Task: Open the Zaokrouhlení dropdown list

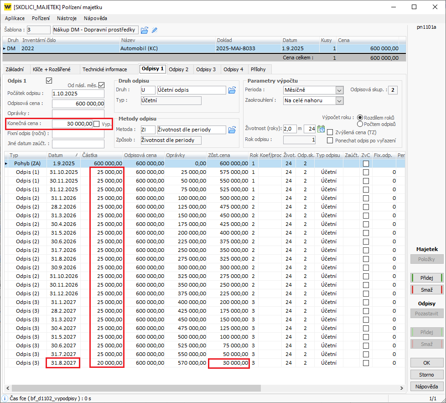Action: coord(339,100)
